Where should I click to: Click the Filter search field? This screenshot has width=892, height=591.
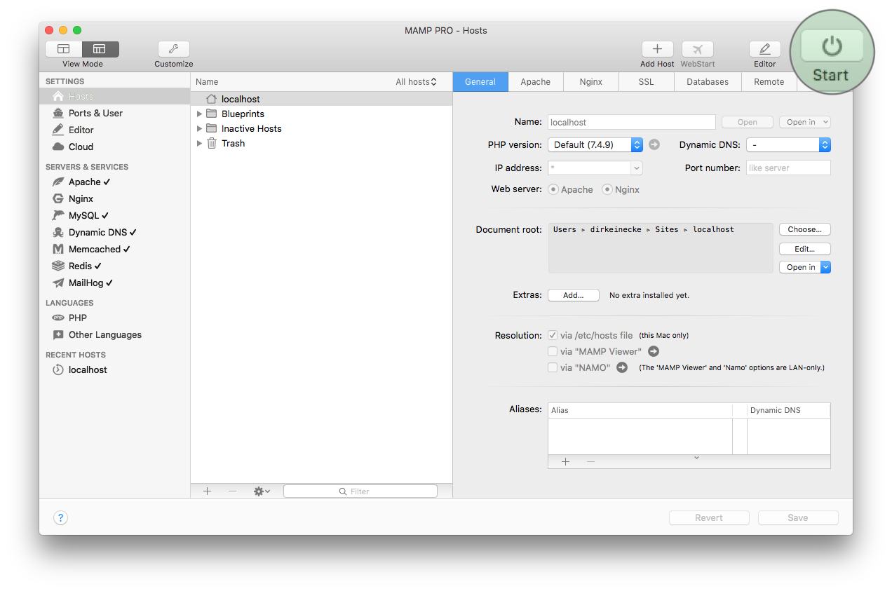tap(360, 491)
